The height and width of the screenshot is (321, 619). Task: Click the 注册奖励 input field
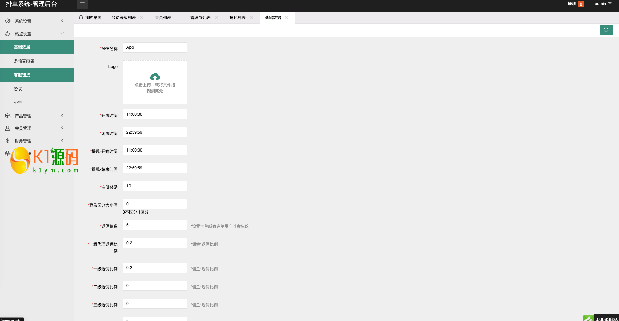tap(155, 186)
